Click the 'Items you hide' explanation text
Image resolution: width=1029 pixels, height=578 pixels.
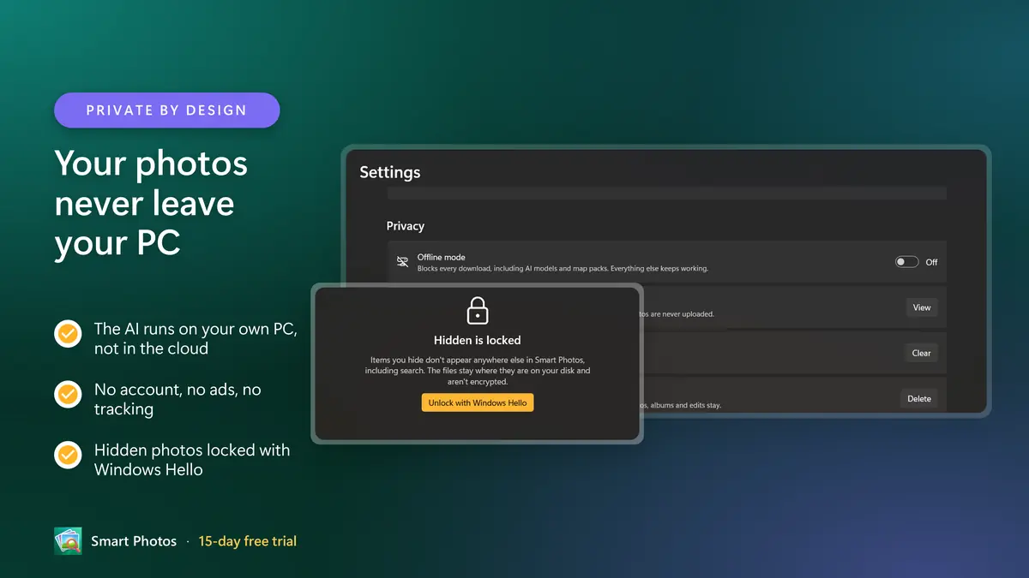coord(478,371)
